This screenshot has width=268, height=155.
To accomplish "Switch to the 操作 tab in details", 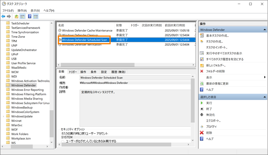I will (83, 72).
